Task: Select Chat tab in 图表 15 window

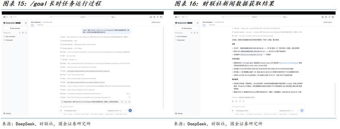Action: 32,25
